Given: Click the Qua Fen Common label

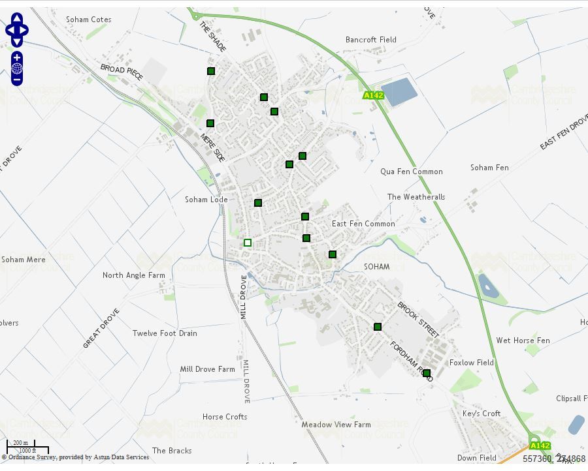Looking at the screenshot, I should point(412,172).
